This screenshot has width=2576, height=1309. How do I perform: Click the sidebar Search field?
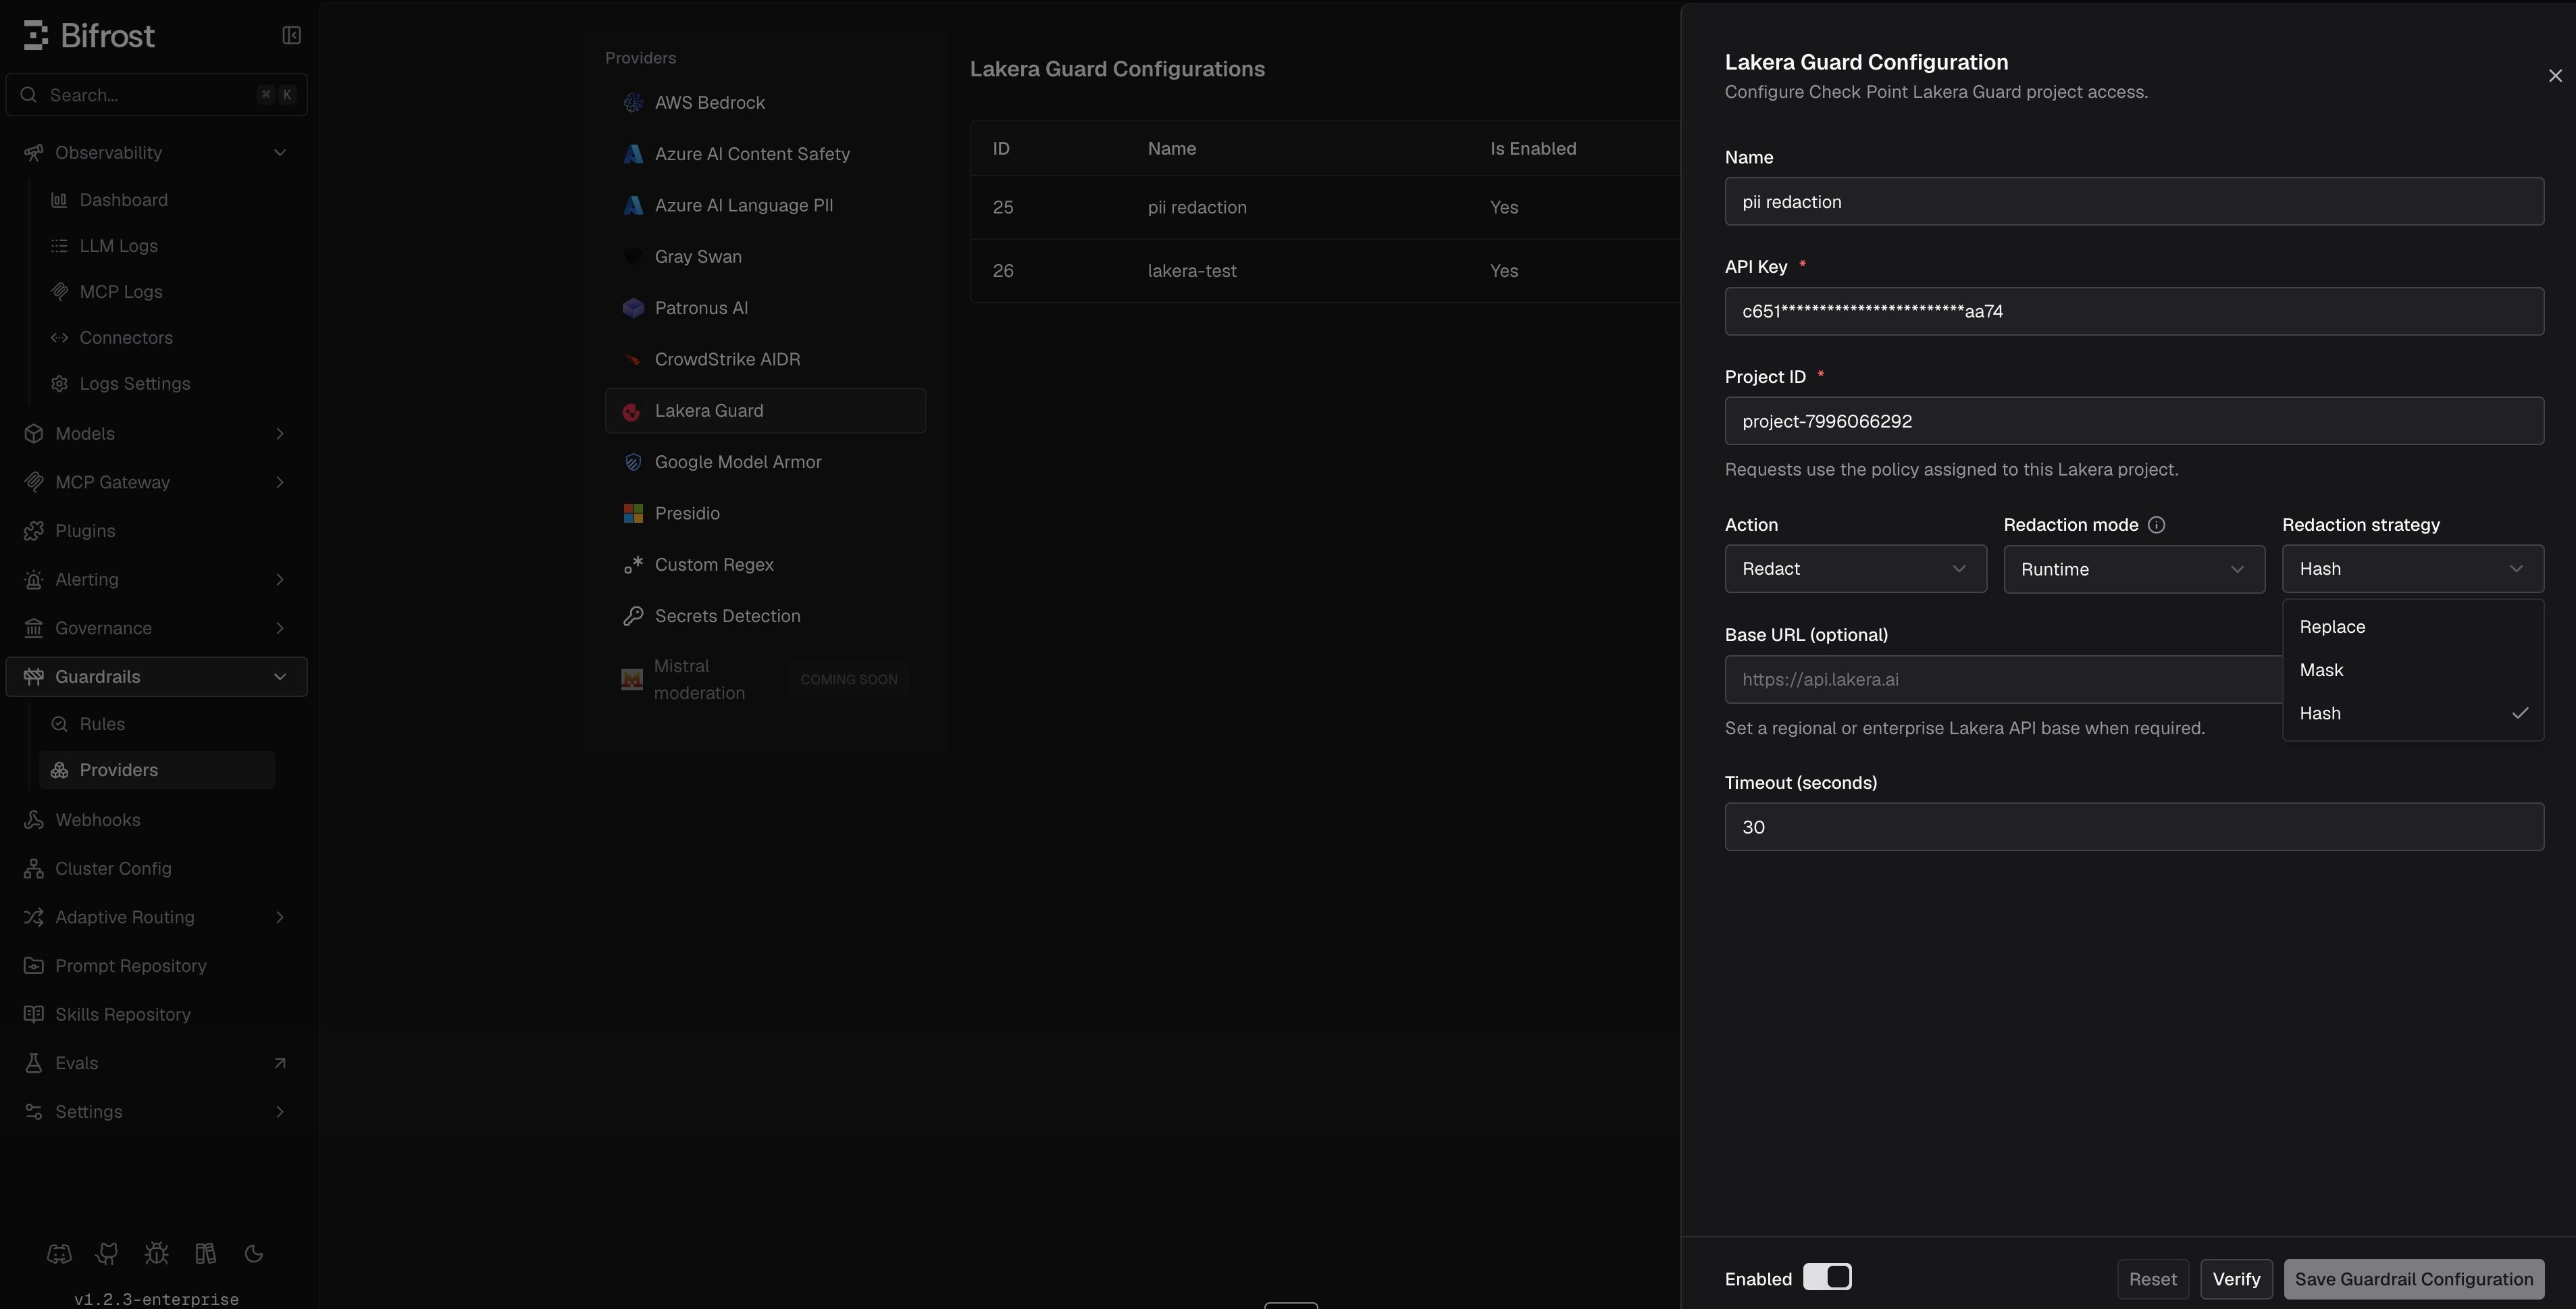156,95
